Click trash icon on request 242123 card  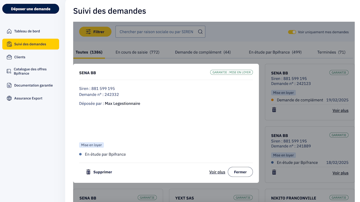click(x=274, y=110)
